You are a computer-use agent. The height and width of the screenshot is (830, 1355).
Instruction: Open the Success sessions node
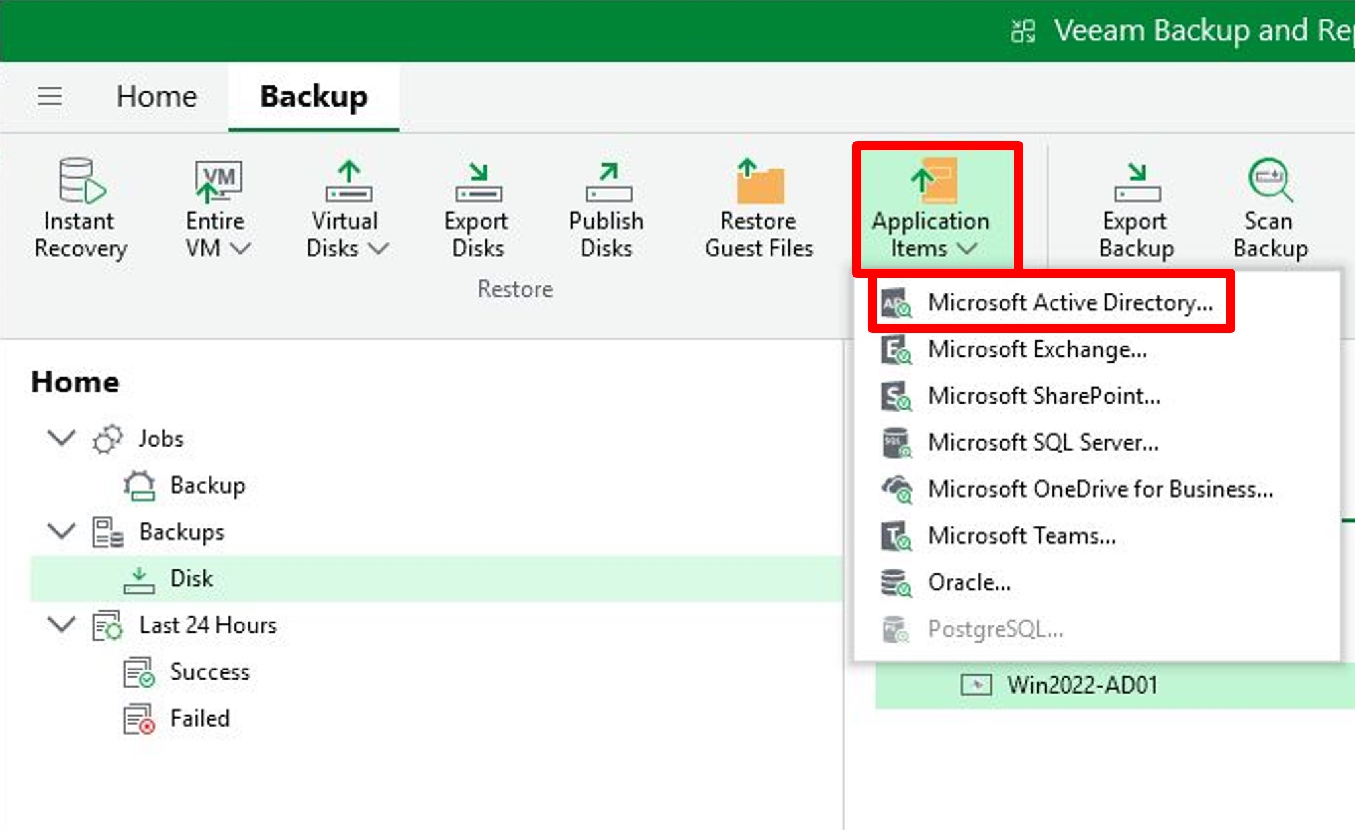click(x=210, y=672)
